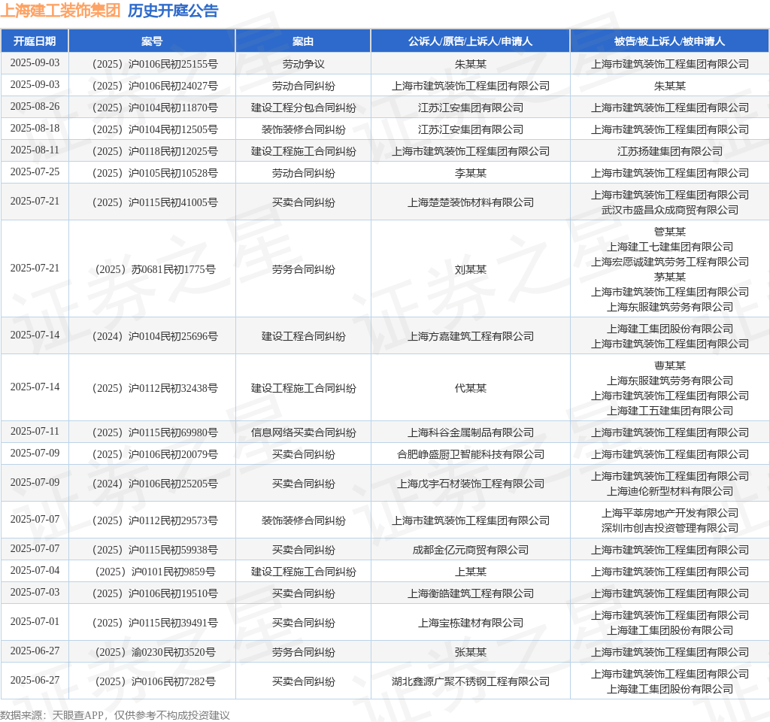Image resolution: width=770 pixels, height=722 pixels.
Task: Click defendant 上海建工七建集团有限公司
Action: [670, 247]
